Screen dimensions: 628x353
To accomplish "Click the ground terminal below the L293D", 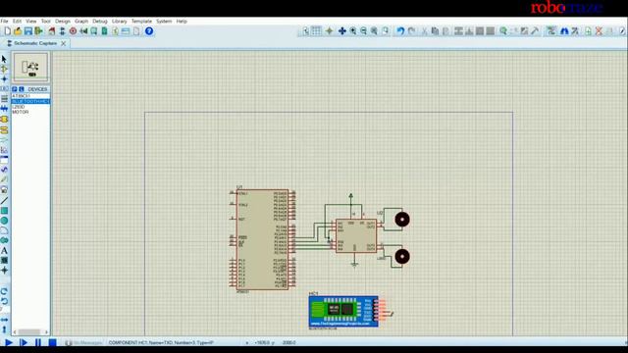I will 354,264.
